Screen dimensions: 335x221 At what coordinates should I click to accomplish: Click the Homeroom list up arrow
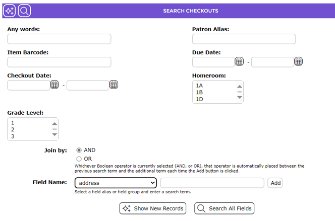[240, 87]
